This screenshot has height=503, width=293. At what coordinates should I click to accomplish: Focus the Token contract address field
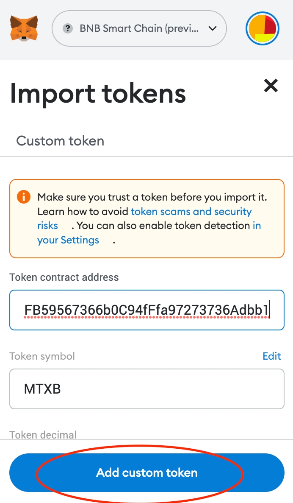coord(146,310)
